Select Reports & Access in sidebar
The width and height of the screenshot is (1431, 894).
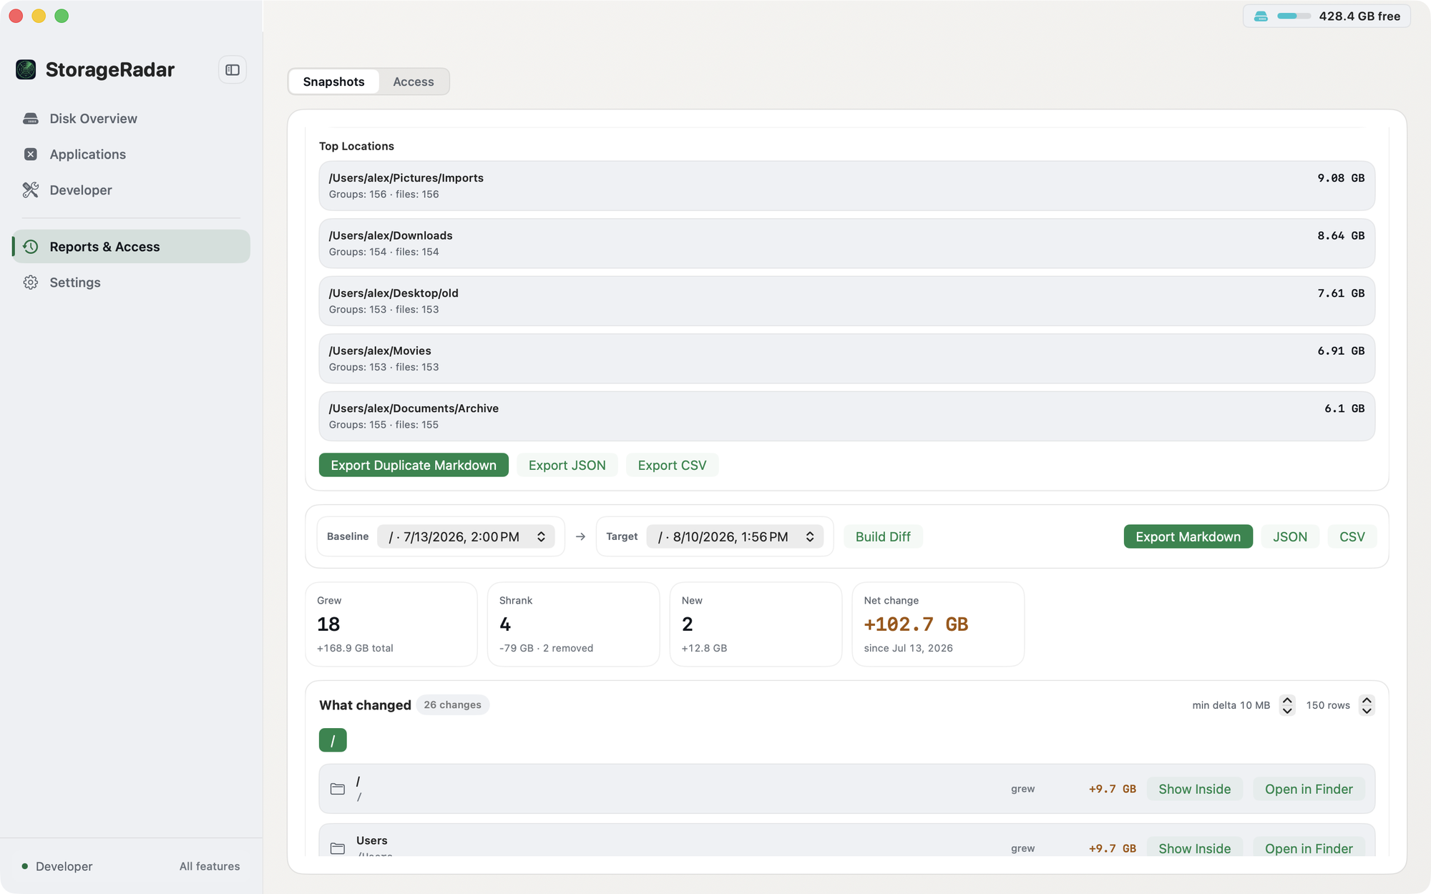[131, 247]
